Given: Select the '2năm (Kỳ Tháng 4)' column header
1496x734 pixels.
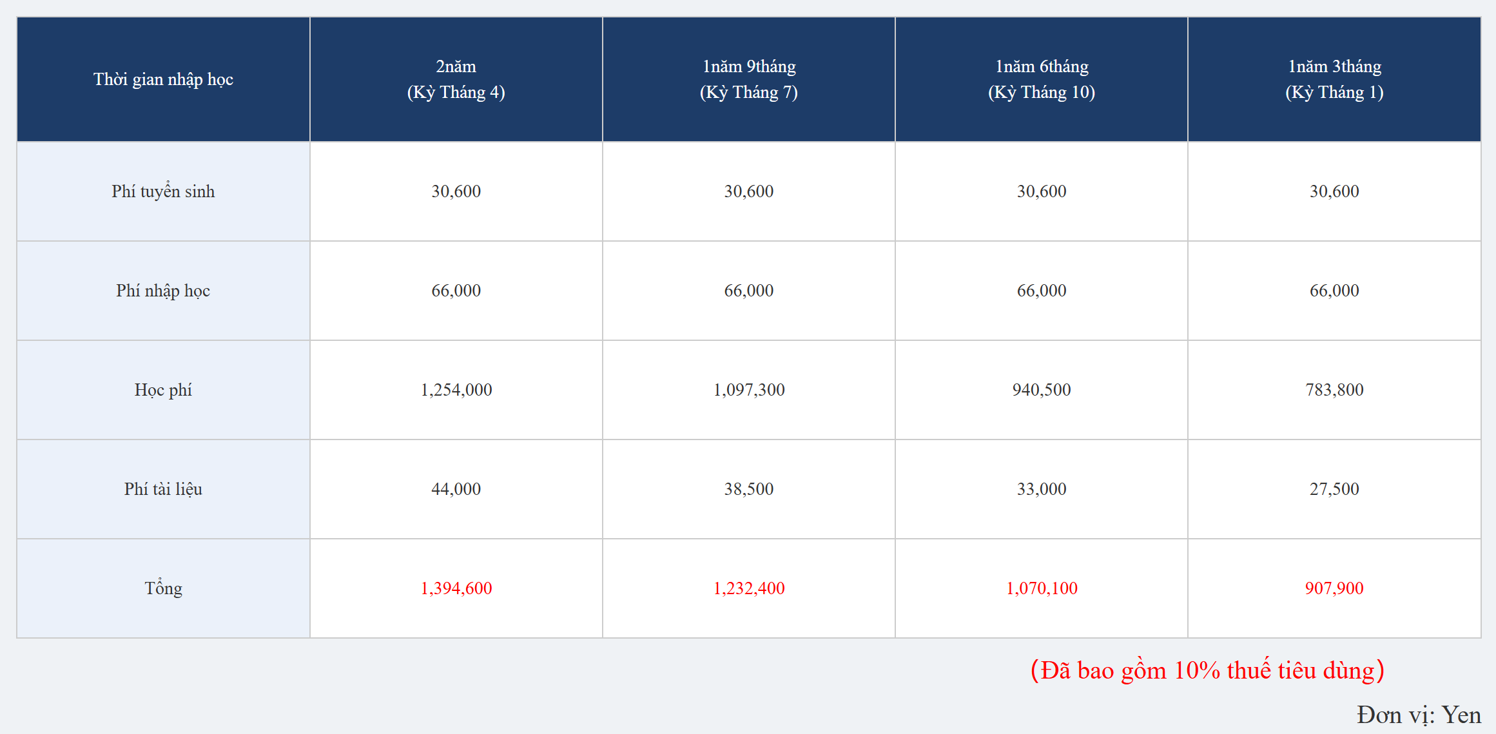Looking at the screenshot, I should 456,79.
